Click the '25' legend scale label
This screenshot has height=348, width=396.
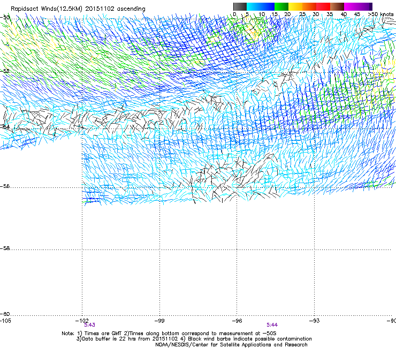point(302,14)
